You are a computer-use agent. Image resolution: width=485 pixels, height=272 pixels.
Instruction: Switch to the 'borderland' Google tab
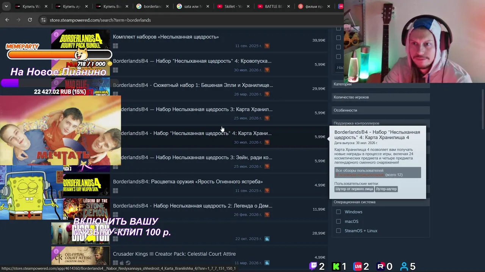tap(152, 6)
